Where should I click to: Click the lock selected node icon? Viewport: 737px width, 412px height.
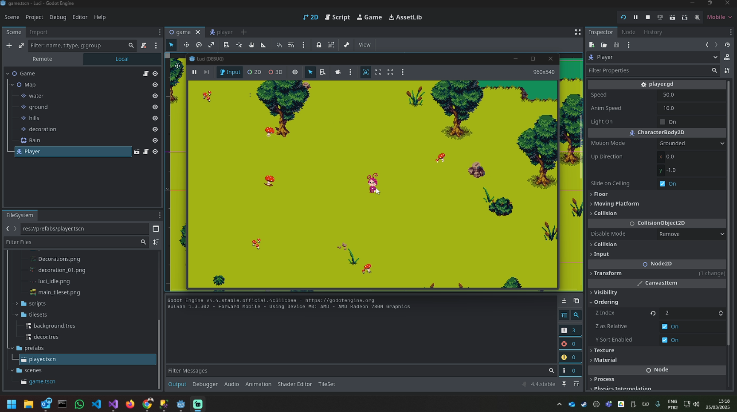(x=318, y=45)
